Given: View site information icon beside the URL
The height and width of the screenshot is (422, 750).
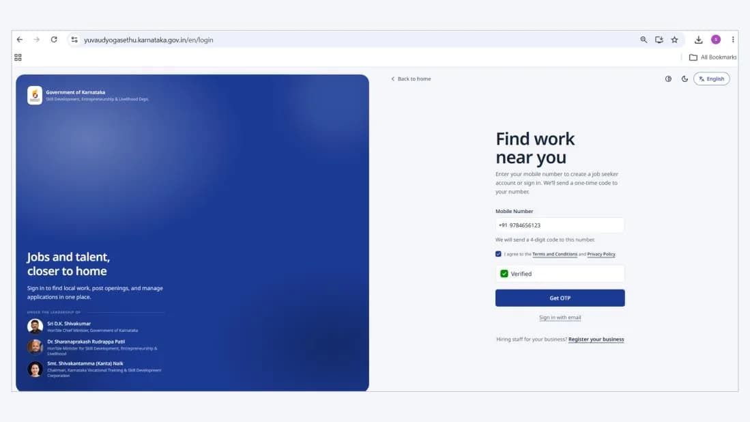Looking at the screenshot, I should pos(74,40).
